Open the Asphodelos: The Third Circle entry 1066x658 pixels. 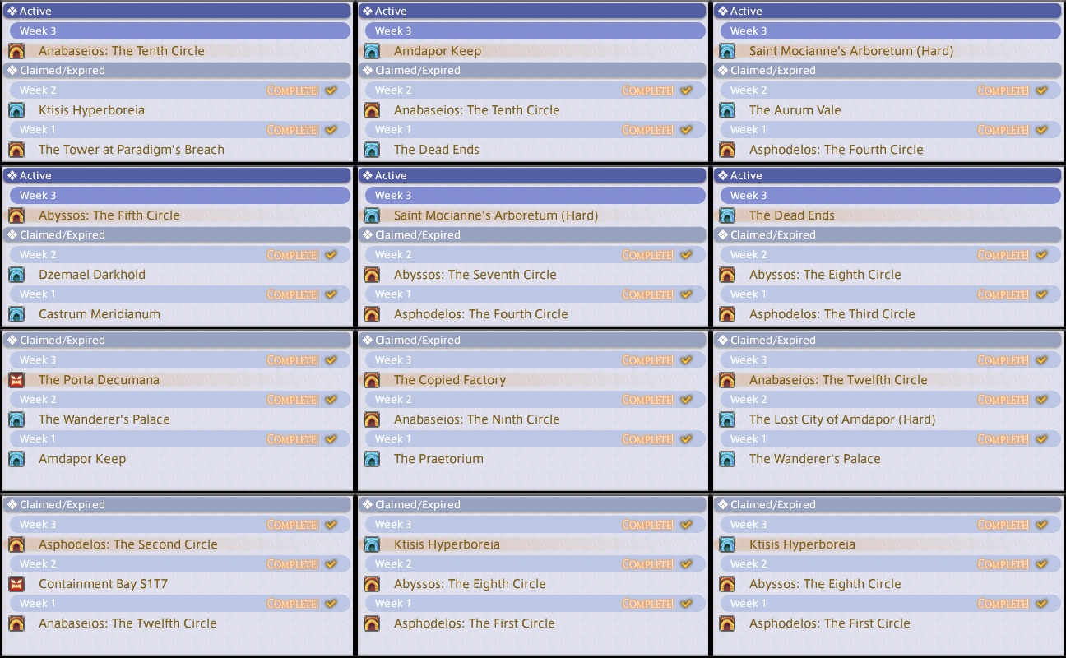pyautogui.click(x=832, y=314)
